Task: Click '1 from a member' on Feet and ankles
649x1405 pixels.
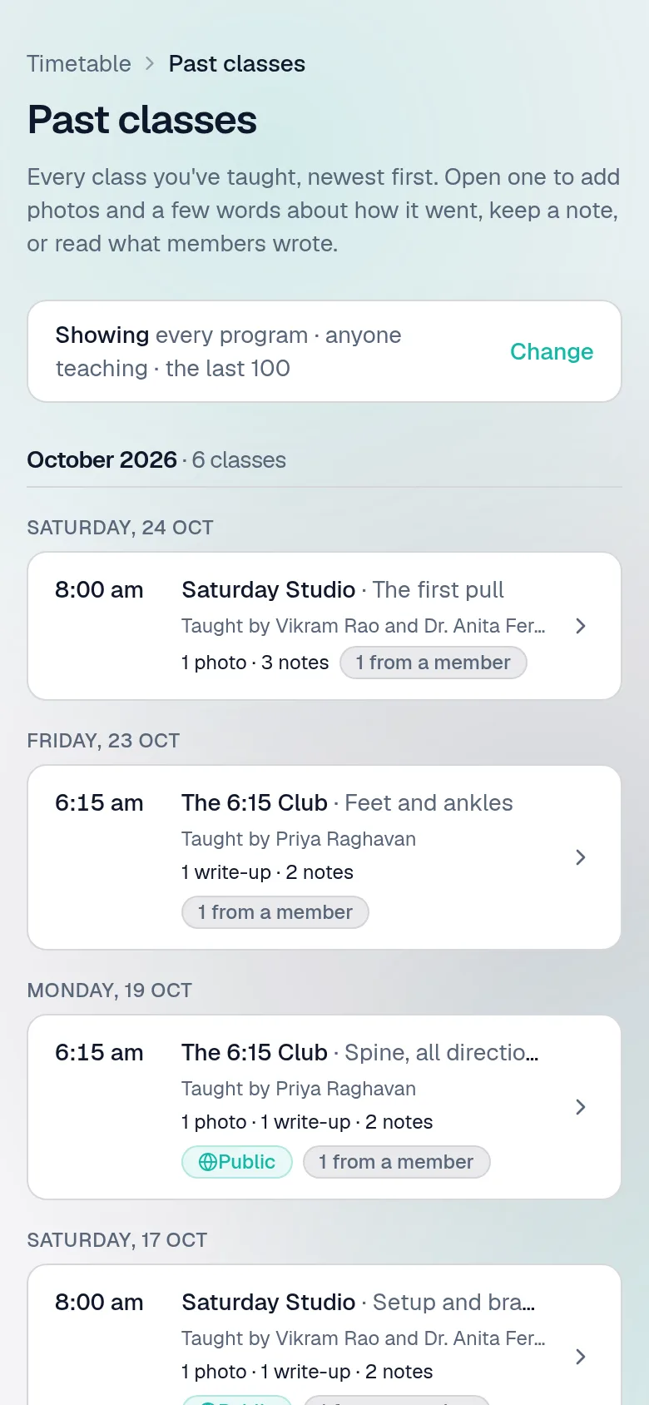Action: coord(275,912)
